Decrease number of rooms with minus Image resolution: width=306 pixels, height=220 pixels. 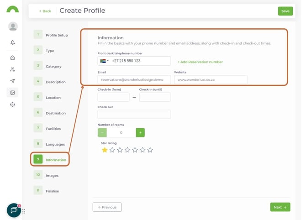pyautogui.click(x=102, y=132)
